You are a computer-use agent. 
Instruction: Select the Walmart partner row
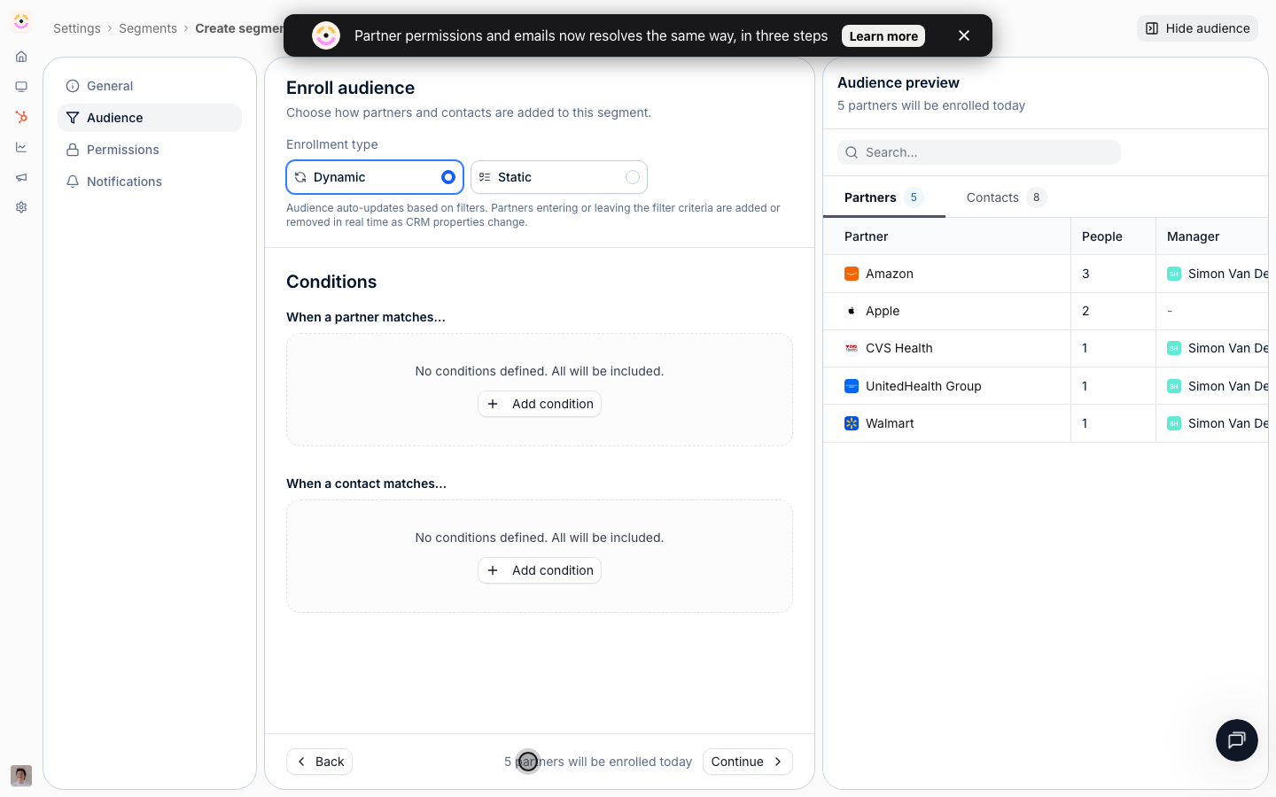point(1046,423)
